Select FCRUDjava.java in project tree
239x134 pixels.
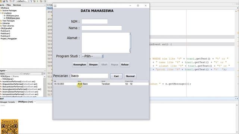pos(13,18)
